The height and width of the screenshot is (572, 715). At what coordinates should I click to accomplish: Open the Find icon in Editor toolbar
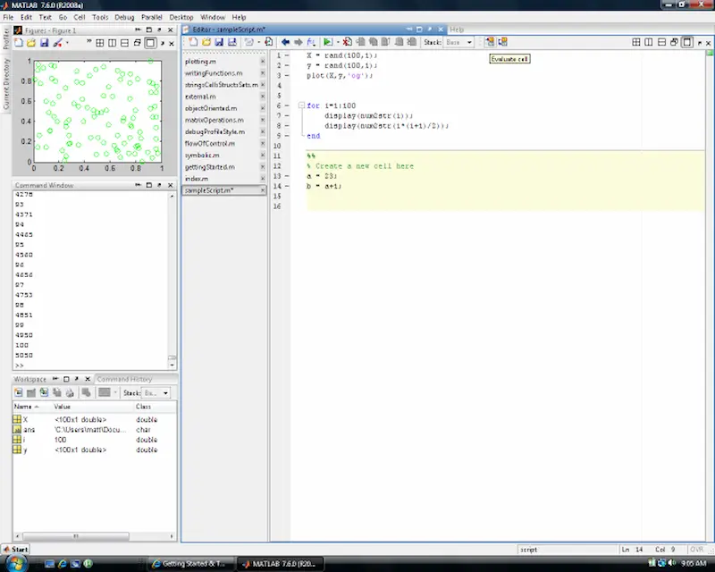pyautogui.click(x=269, y=41)
